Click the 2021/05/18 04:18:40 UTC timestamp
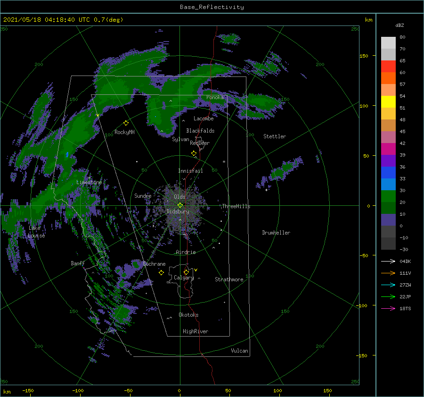Viewport: 424px width, 397px height. pos(63,20)
